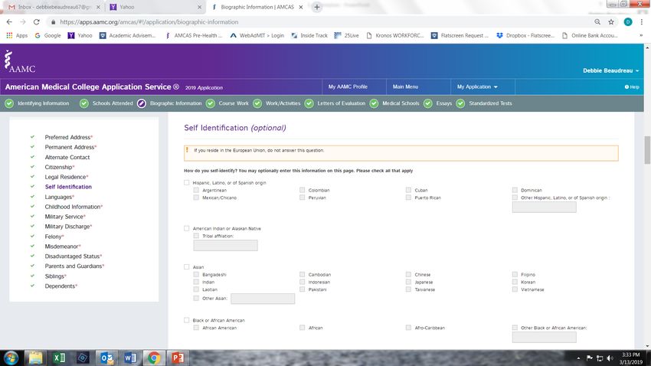Reload the page with the refresh icon

[37, 22]
